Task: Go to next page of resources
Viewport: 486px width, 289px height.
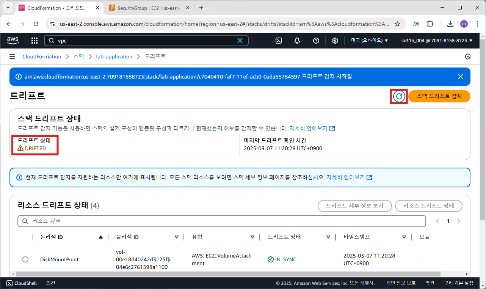Action: point(459,221)
